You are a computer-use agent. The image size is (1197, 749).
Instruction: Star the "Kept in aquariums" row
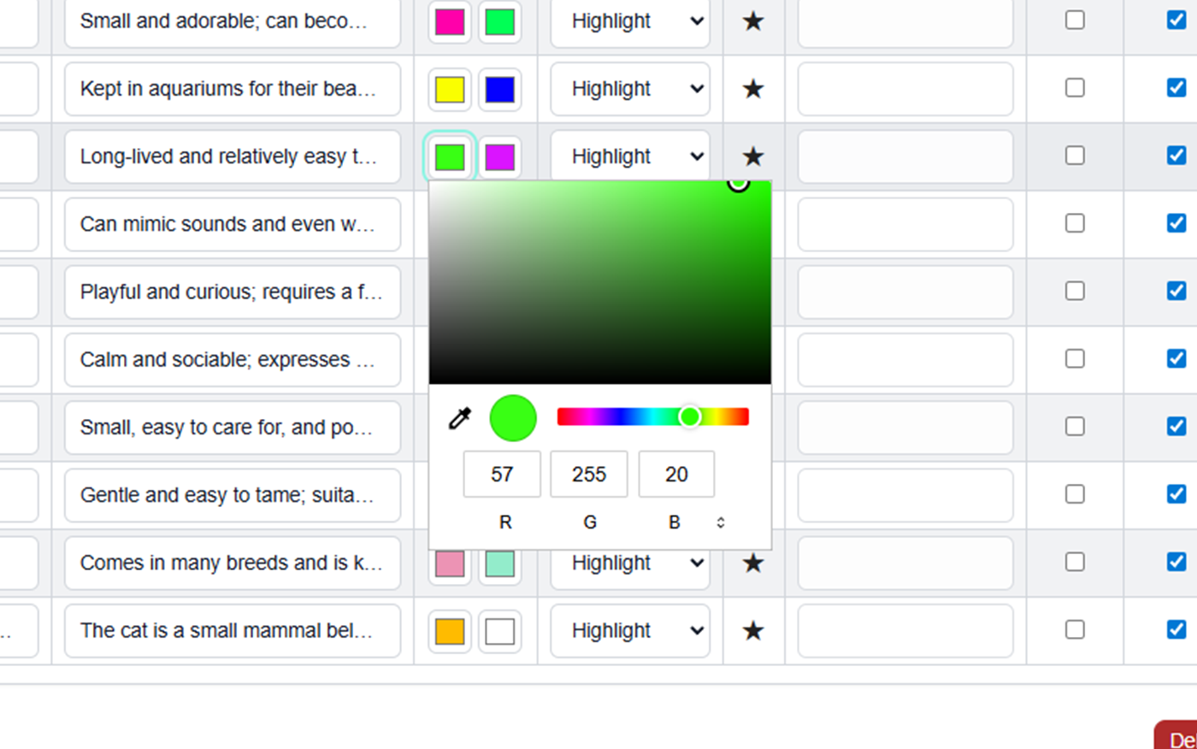(753, 89)
